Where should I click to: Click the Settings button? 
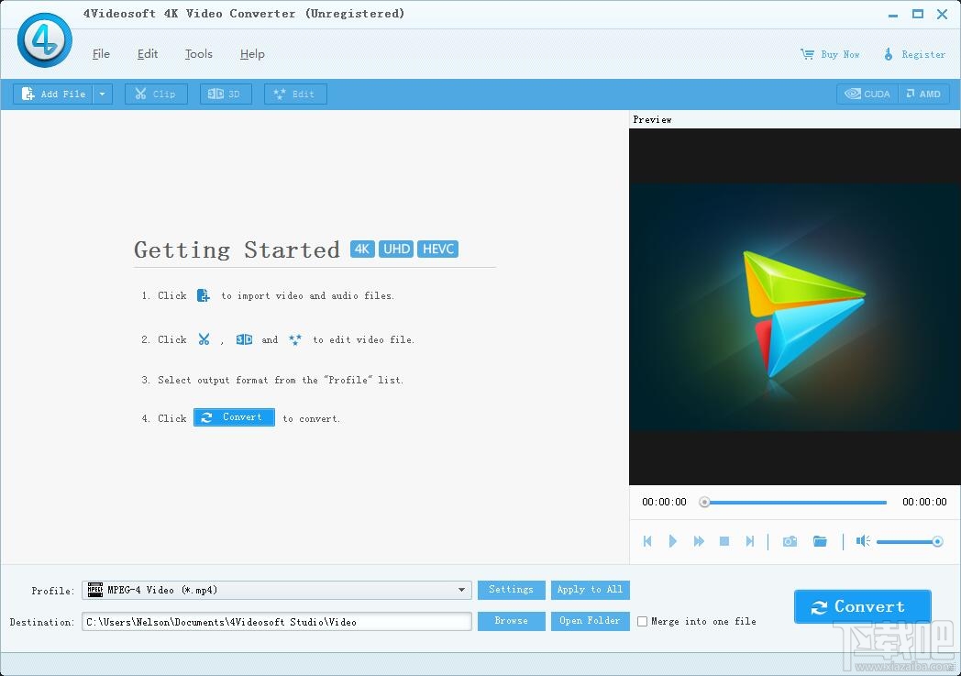point(511,590)
